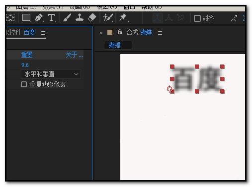Screen dimensions: 252x187
Task: Select the Pen tool
Action: [39, 17]
